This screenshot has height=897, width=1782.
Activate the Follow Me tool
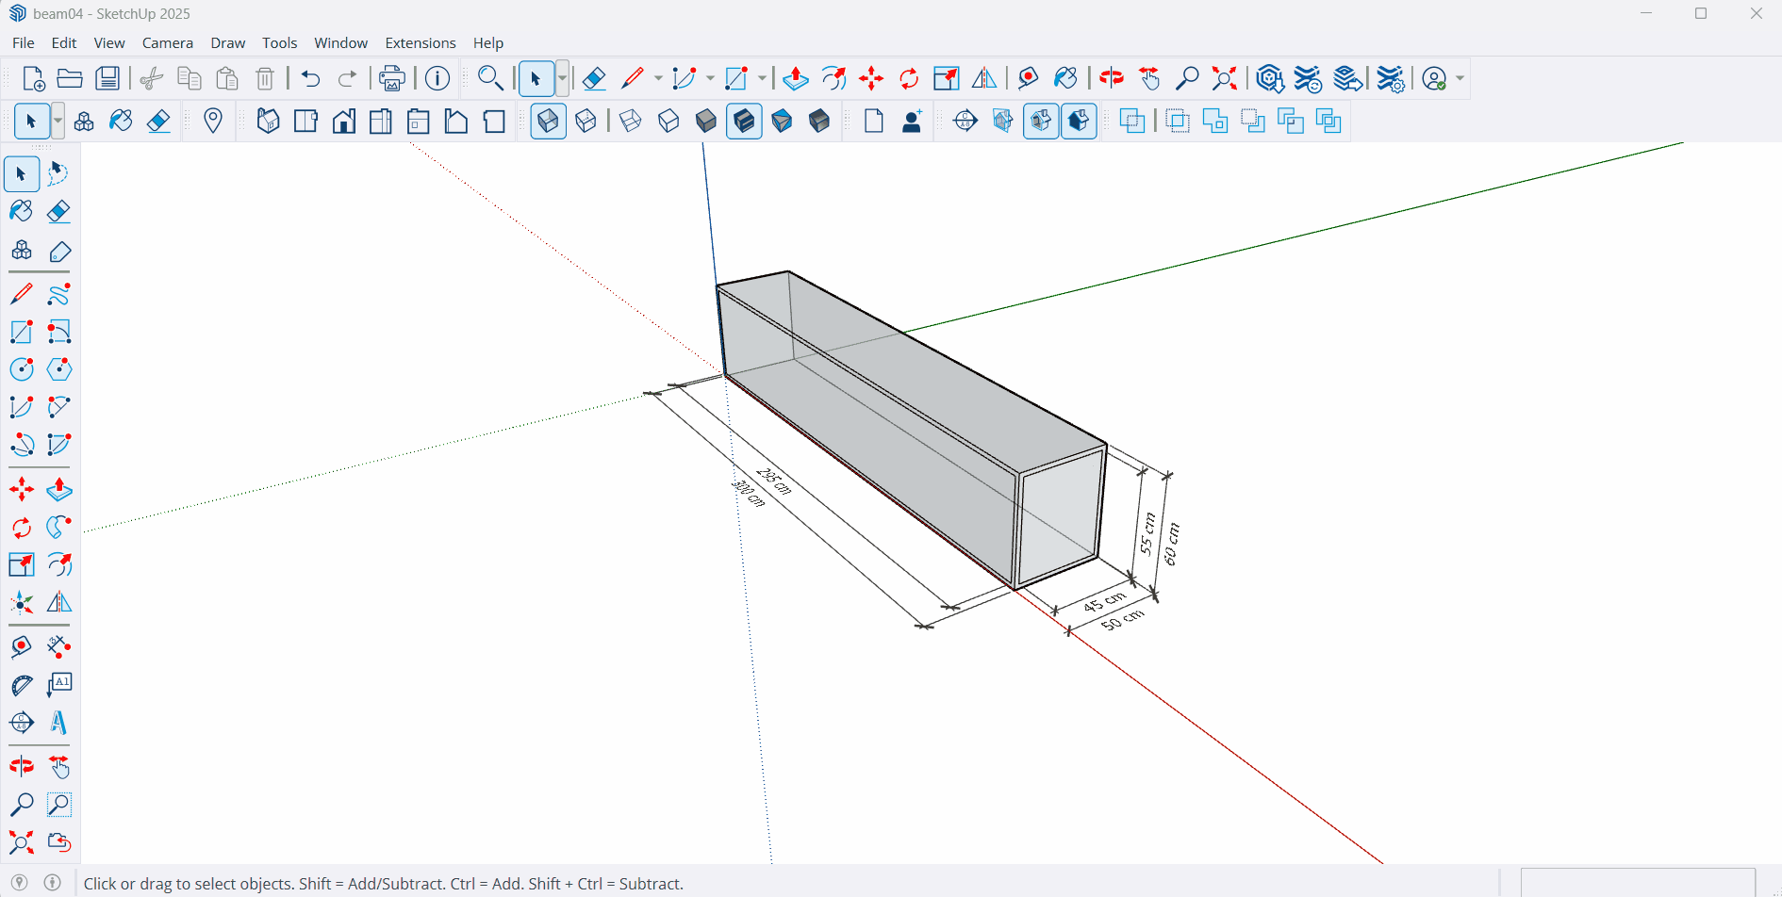(x=58, y=528)
